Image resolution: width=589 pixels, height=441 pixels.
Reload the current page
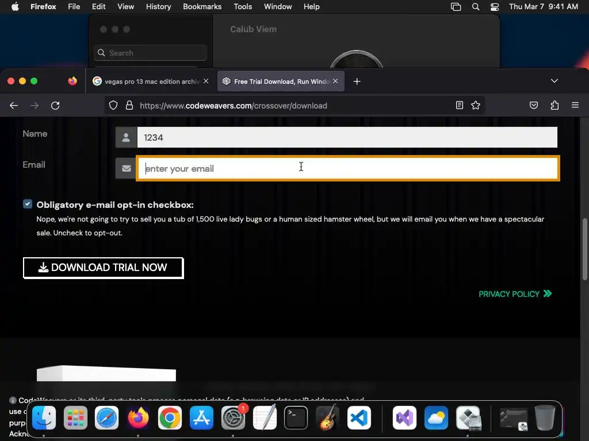(x=55, y=106)
